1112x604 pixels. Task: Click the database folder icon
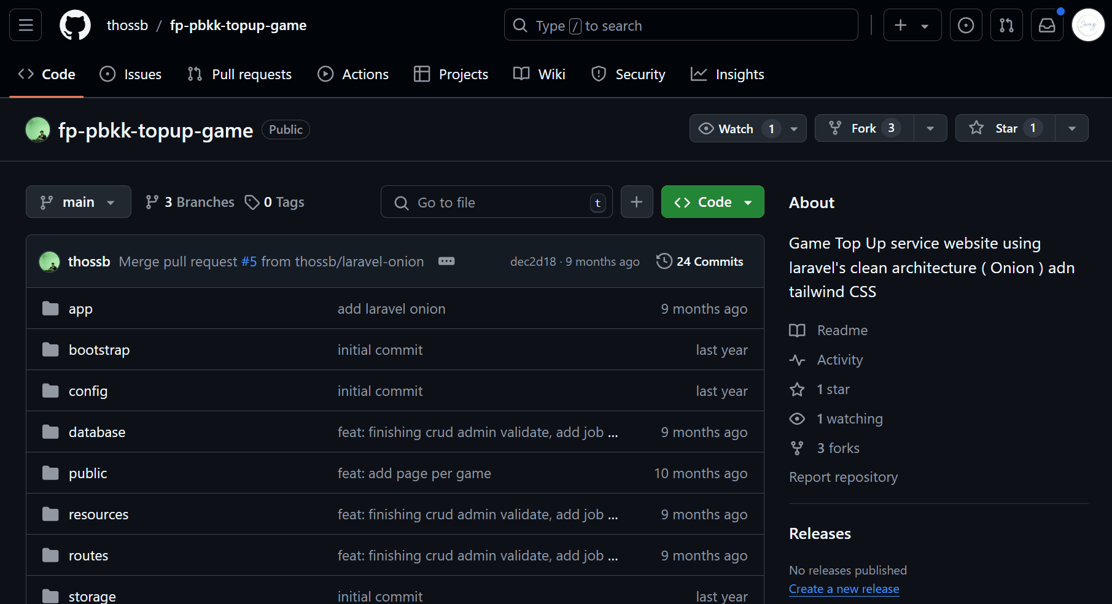click(x=50, y=432)
